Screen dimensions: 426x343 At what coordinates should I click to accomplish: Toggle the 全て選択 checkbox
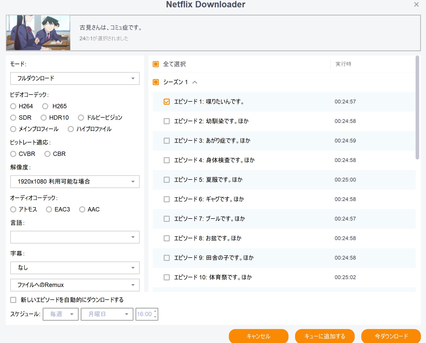click(x=156, y=64)
